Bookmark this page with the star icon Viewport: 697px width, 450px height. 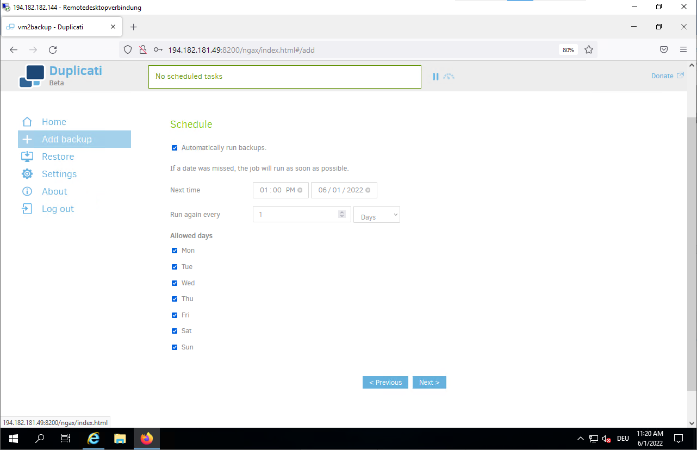click(588, 50)
